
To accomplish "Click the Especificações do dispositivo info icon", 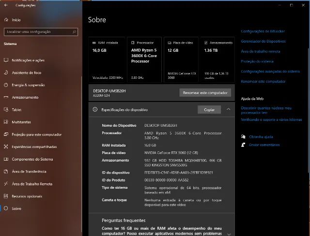I will coord(95,109).
